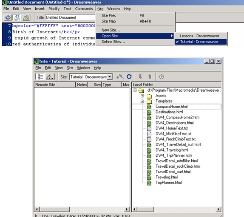This screenshot has height=217, width=244.
Task: Click Local Folder pane horizontal scroll thumb
Action: coord(145,209)
